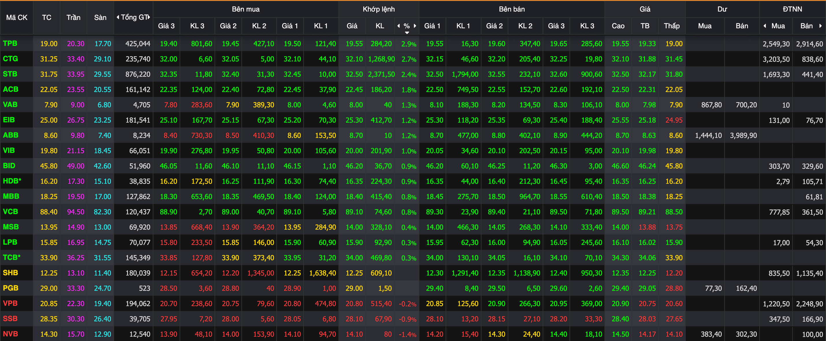Image resolution: width=826 pixels, height=341 pixels.
Task: Open the ACB ticker symbol
Action: 11,89
